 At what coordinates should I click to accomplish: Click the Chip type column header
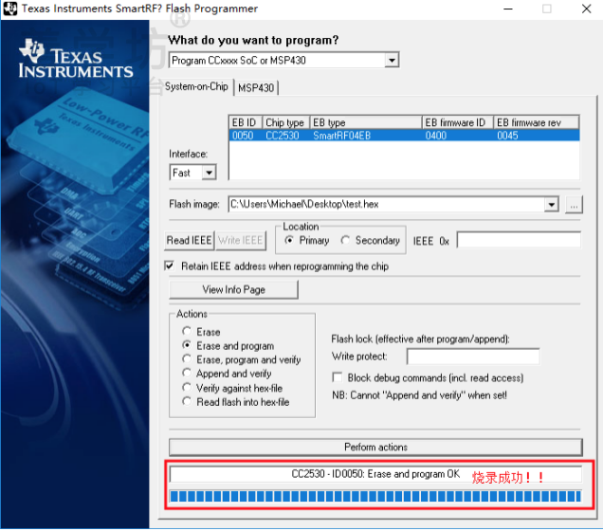[285, 122]
